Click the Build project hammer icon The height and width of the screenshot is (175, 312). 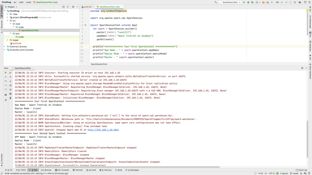(x=216, y=2)
